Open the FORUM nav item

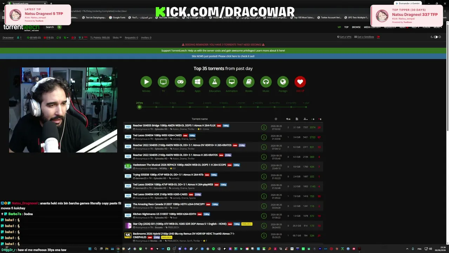click(x=426, y=27)
